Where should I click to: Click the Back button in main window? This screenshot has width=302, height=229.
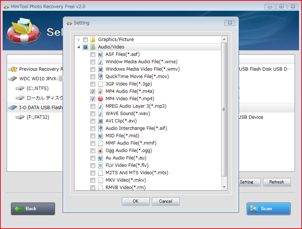coord(33,209)
